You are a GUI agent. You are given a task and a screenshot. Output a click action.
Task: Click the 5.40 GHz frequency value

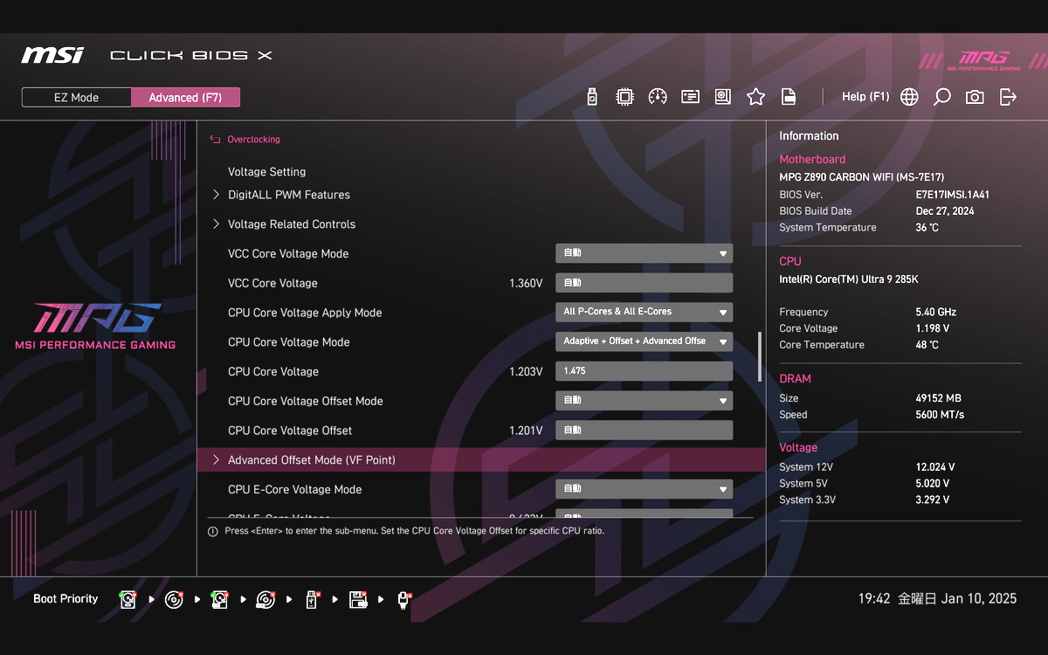[x=935, y=312]
